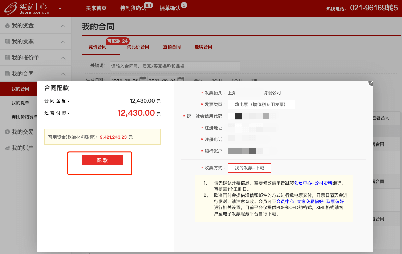Viewport: 402px width, 254px height.
Task: Toggle the 我的资金 section chevron
Action: [x=63, y=26]
